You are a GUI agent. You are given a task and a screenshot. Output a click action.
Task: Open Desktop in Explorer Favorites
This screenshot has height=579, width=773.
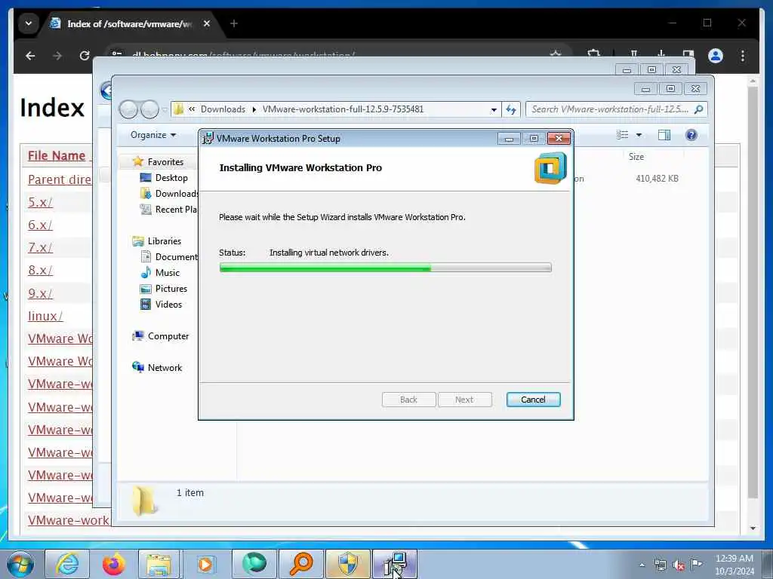171,178
